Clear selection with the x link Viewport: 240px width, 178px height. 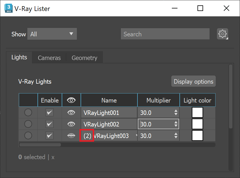click(x=53, y=157)
